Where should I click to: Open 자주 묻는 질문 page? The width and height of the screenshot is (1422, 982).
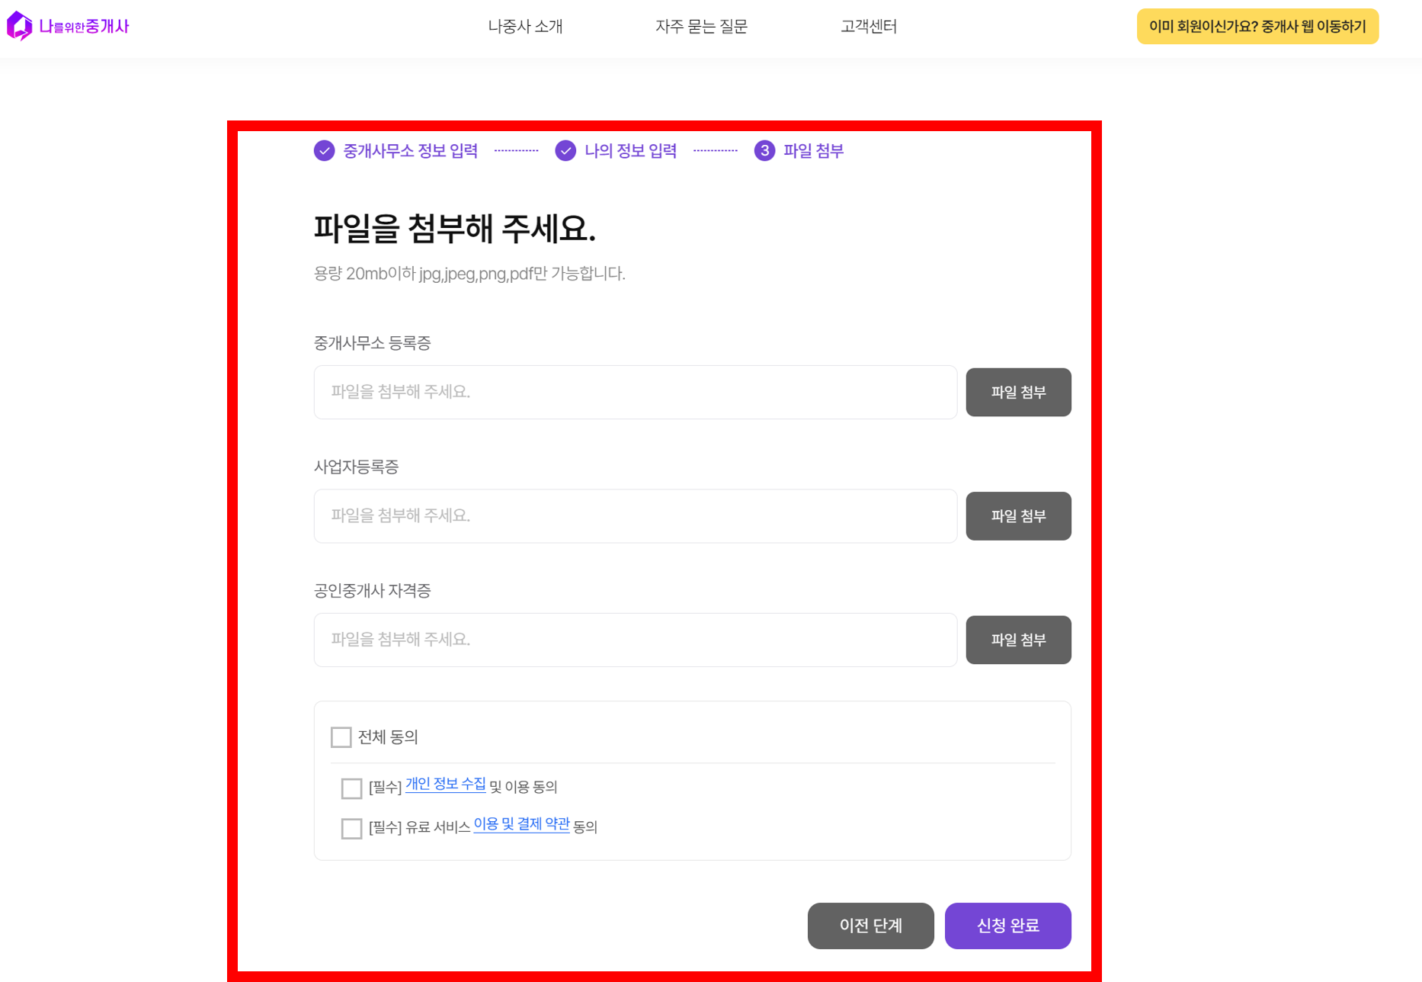(x=701, y=27)
